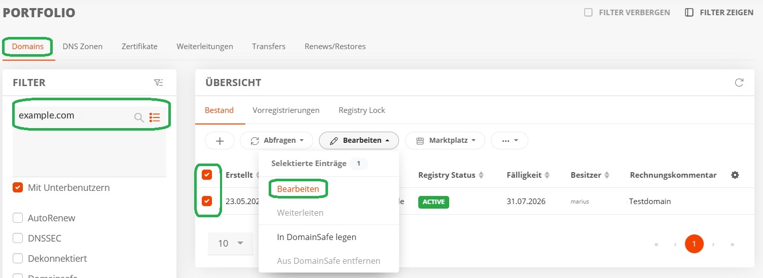Switch to the Zertifikate tab
Image resolution: width=763 pixels, height=278 pixels.
[x=139, y=47]
